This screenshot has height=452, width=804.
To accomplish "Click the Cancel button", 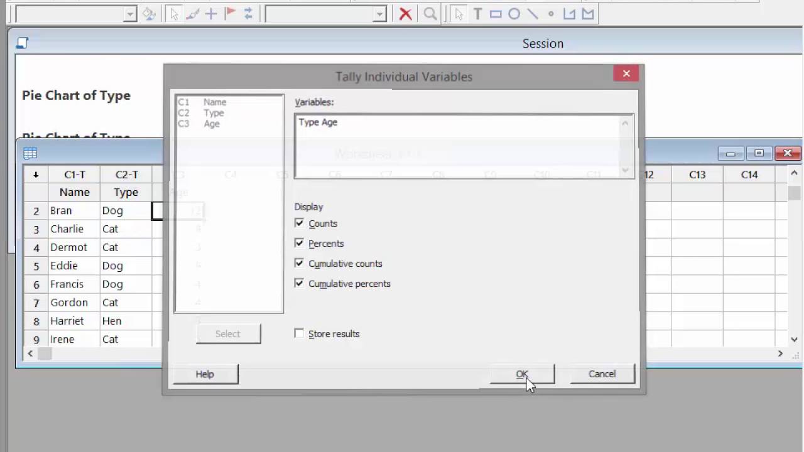I will 602,374.
